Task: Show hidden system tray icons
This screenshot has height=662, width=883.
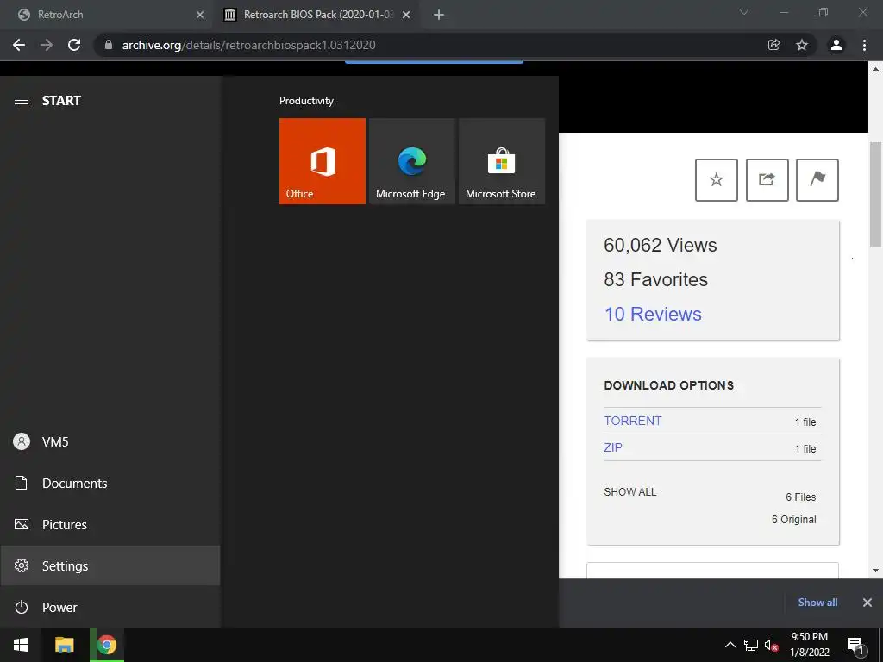Action: tap(730, 645)
